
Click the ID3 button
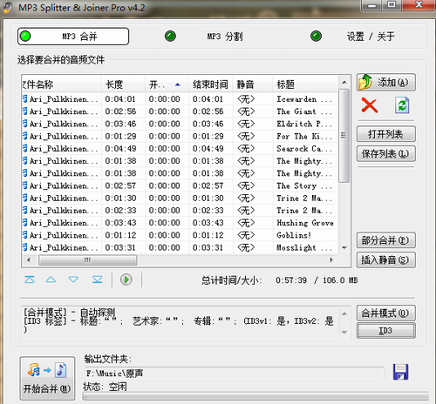[386, 331]
